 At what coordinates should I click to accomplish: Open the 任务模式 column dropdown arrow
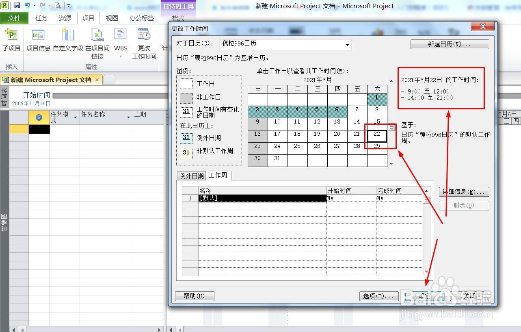click(x=76, y=117)
